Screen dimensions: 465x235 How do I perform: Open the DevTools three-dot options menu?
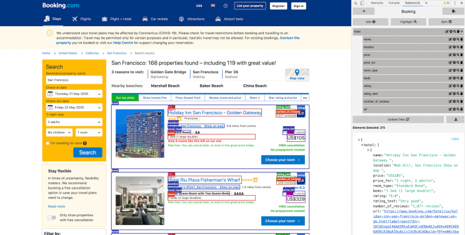click(455, 3)
